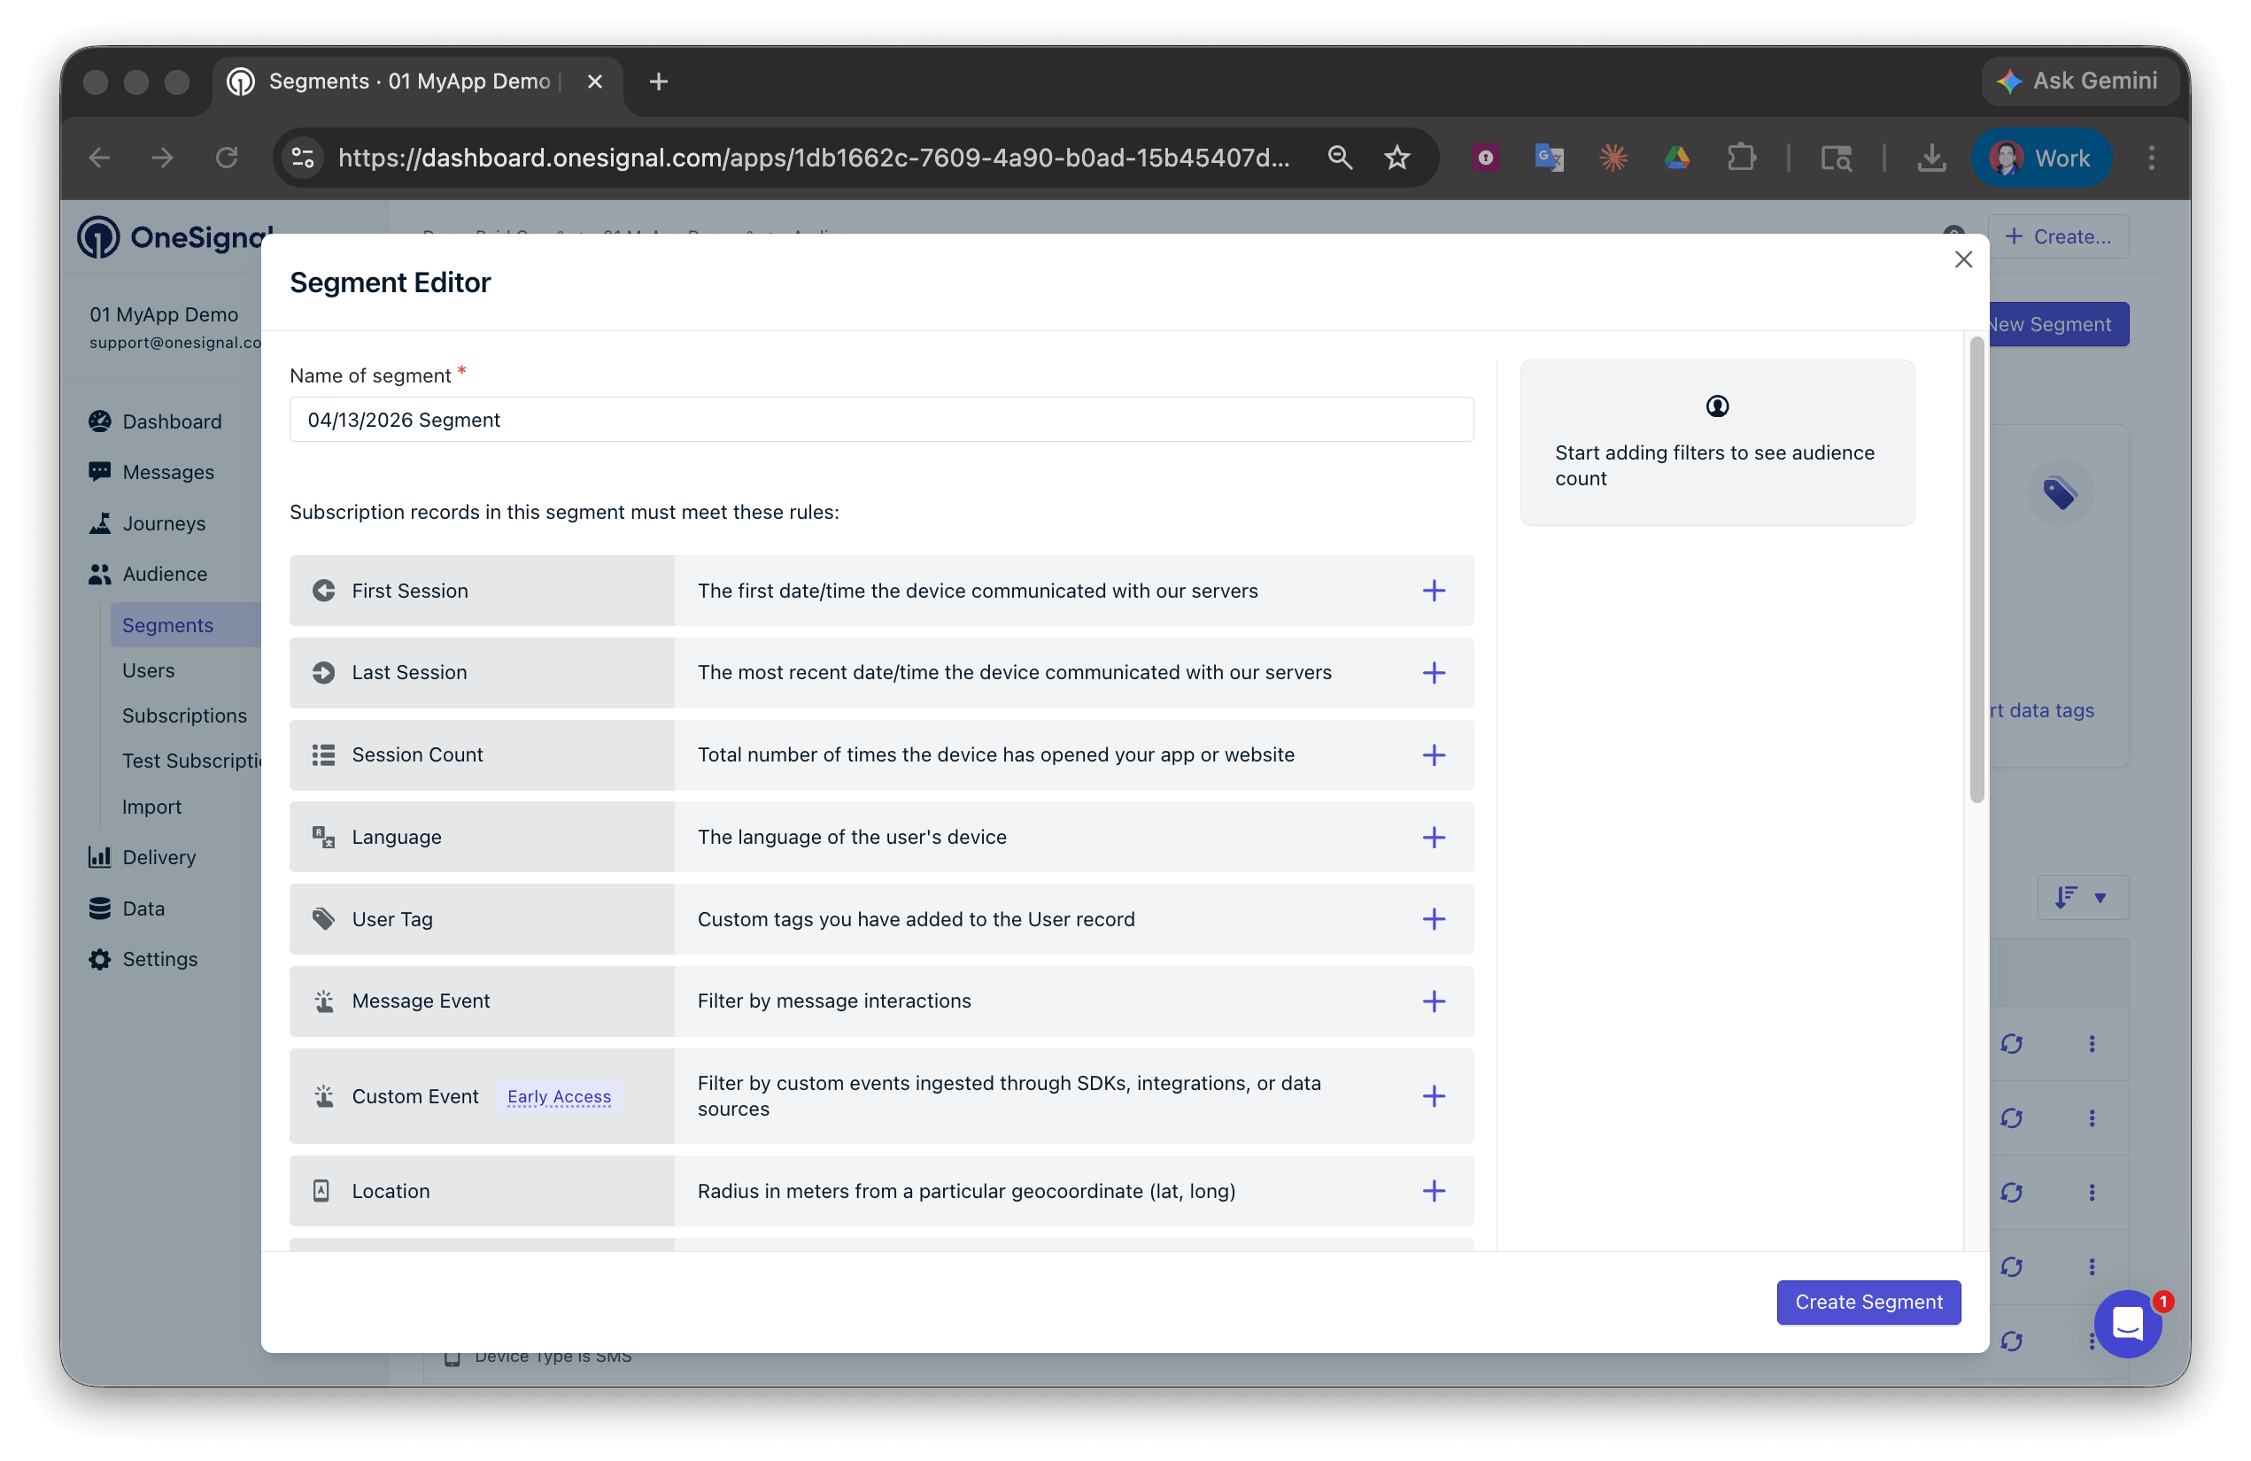
Task: Open the Early Access link next to Custom Event
Action: 559,1096
